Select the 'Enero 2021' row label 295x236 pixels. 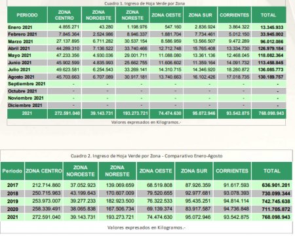tap(20, 28)
